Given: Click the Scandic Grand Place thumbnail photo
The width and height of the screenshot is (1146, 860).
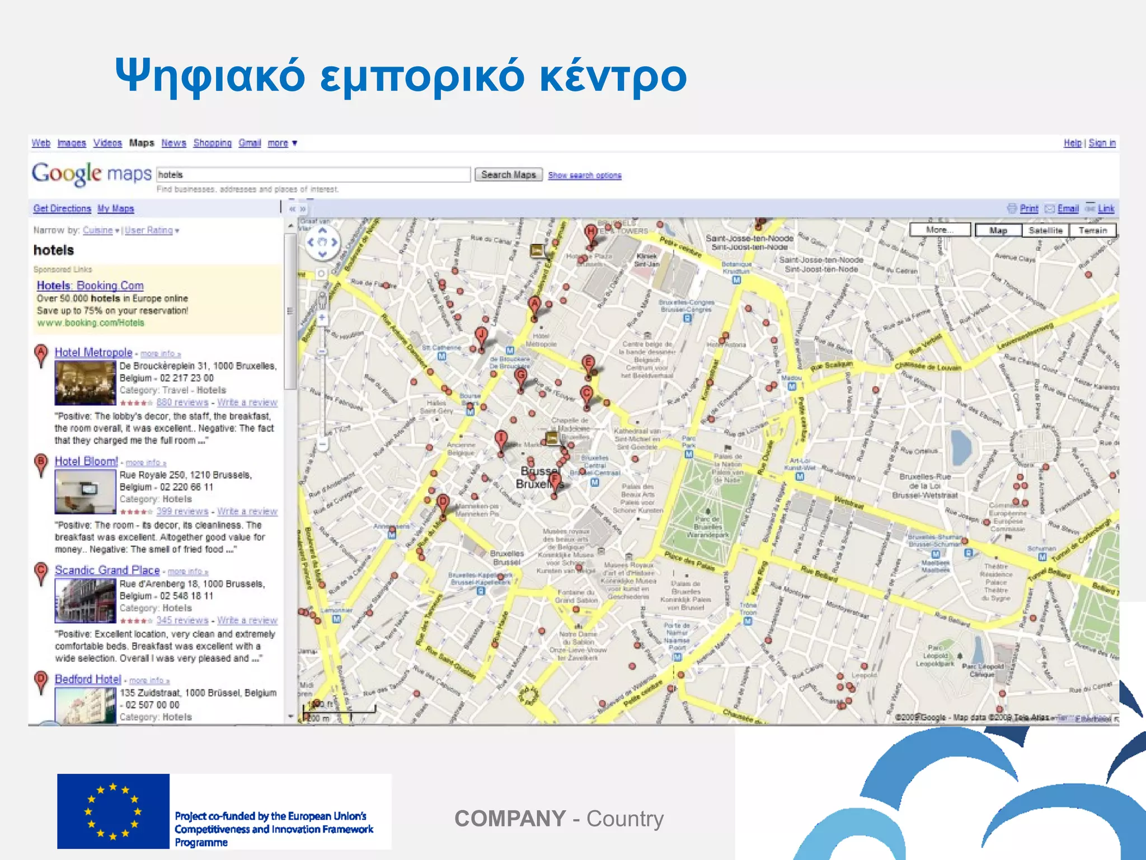Looking at the screenshot, I should [85, 601].
